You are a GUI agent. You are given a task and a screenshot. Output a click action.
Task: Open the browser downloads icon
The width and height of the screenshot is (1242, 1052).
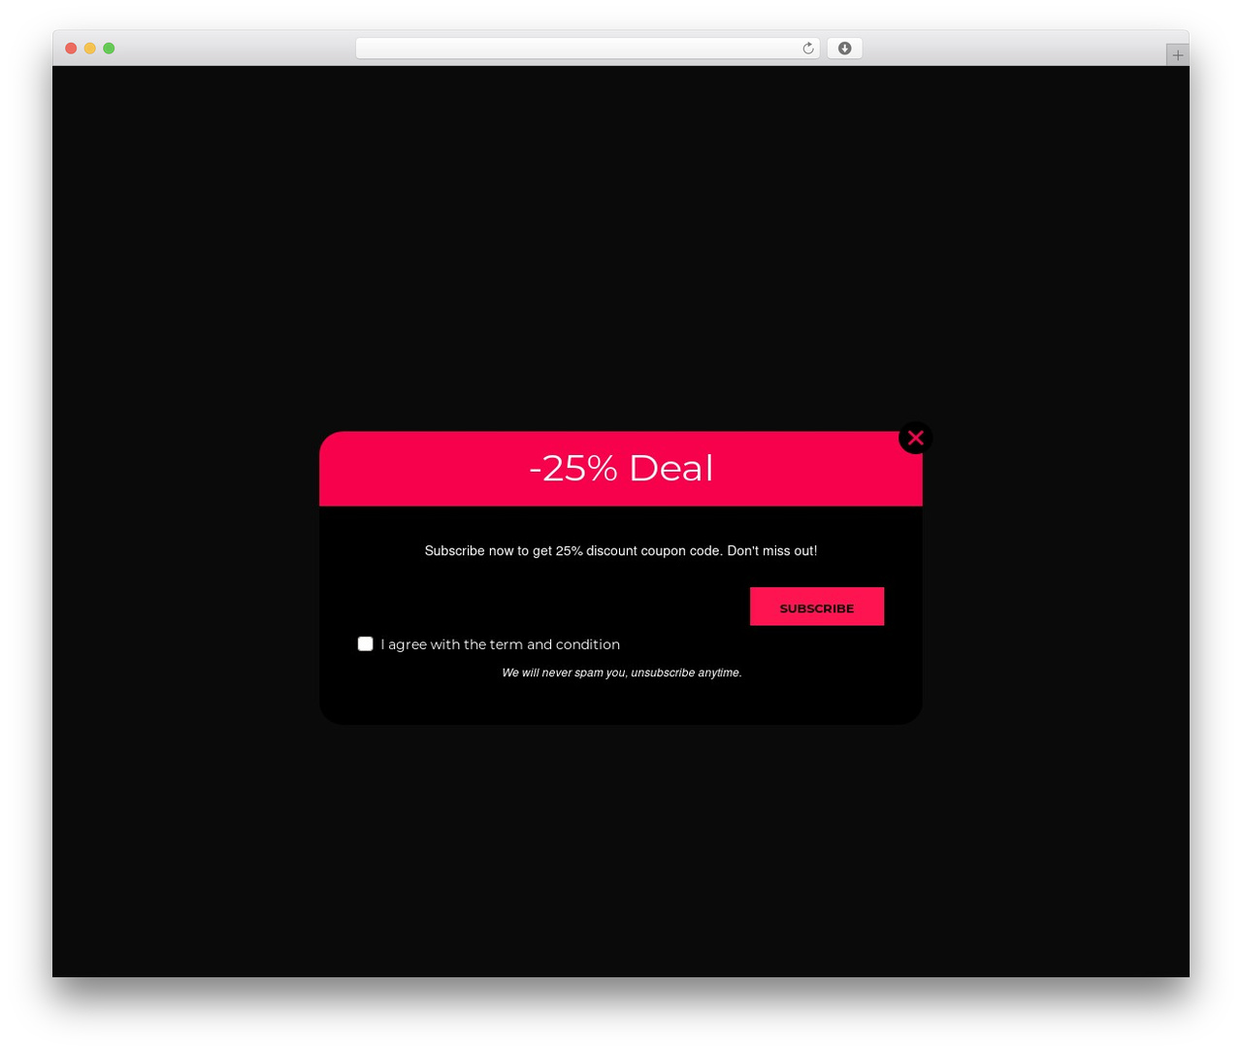[844, 49]
